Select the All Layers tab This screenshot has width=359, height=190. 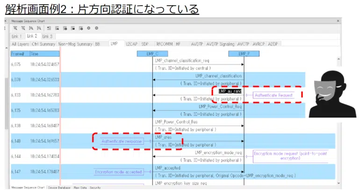click(x=20, y=44)
